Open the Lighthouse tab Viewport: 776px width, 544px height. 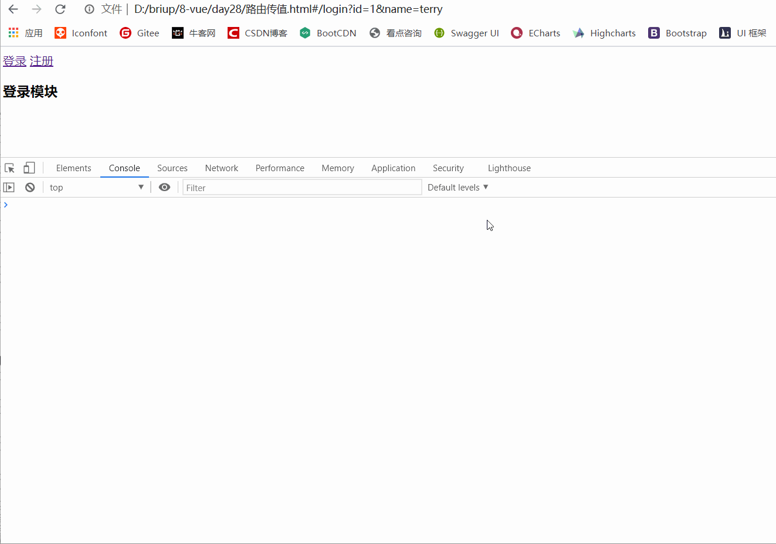509,168
